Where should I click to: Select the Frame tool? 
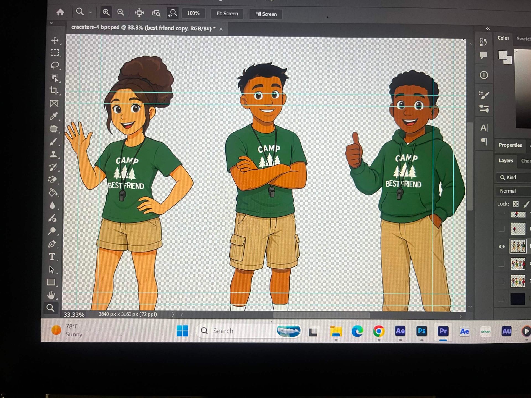point(54,103)
